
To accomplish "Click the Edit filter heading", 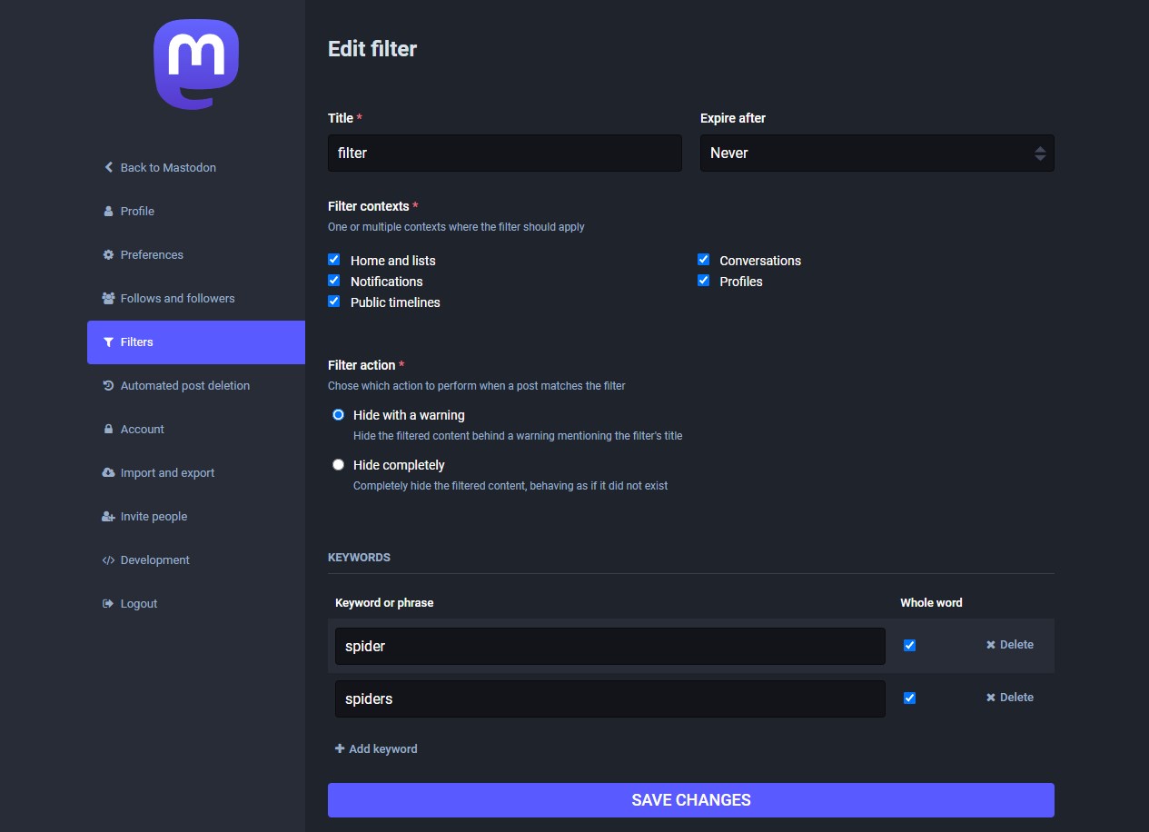I will click(372, 49).
